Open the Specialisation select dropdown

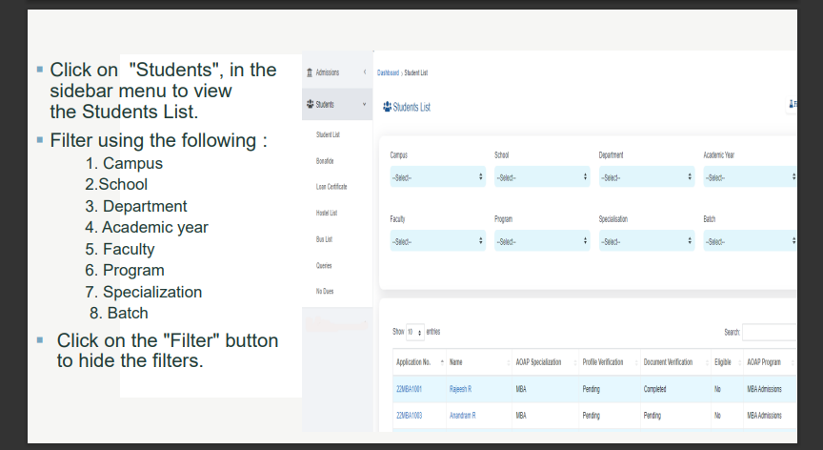[646, 241]
